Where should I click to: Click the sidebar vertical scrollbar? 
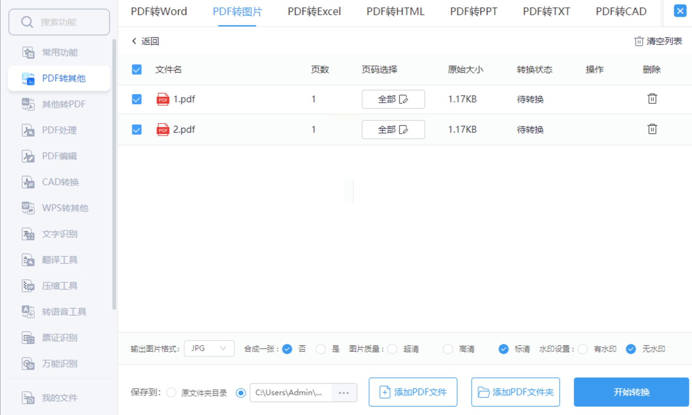click(114, 174)
